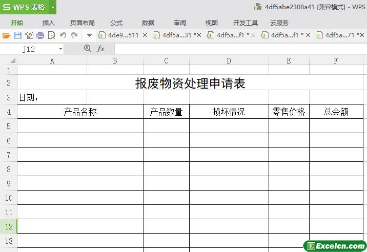
Task: Click the spreadsheet file icon in title bar
Action: (258, 7)
